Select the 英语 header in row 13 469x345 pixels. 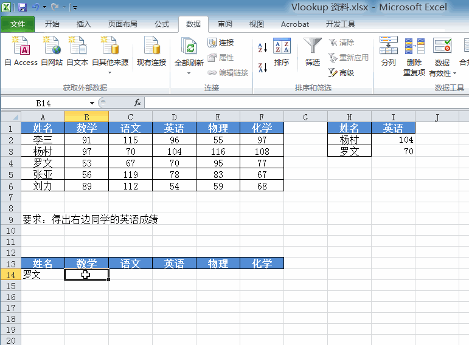(175, 263)
